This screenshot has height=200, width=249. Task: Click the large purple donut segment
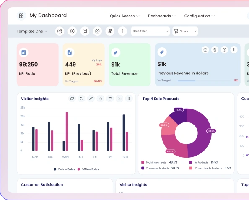coord(204,133)
